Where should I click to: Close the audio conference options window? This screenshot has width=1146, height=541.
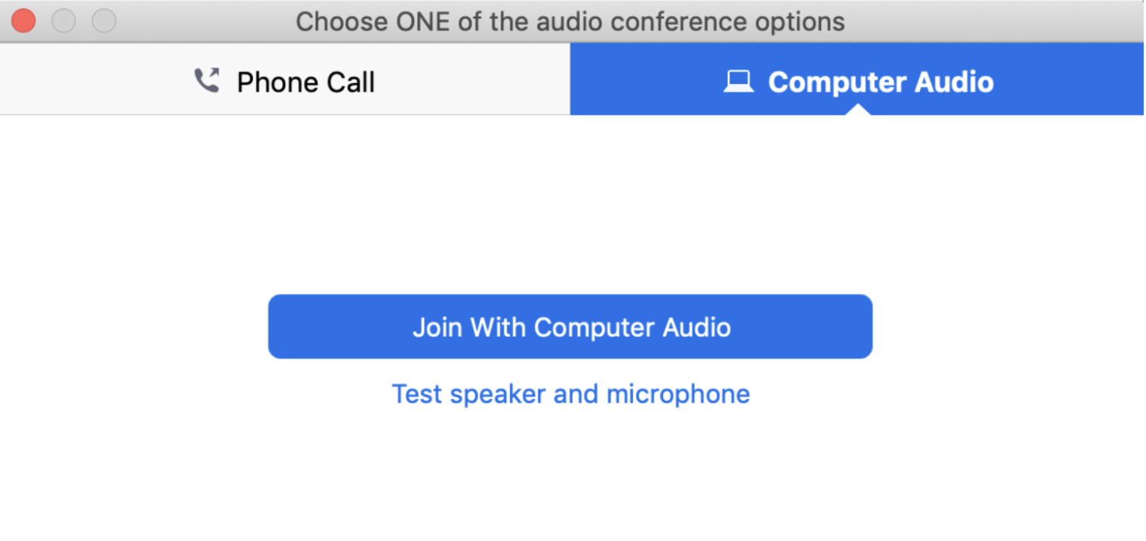[x=23, y=20]
